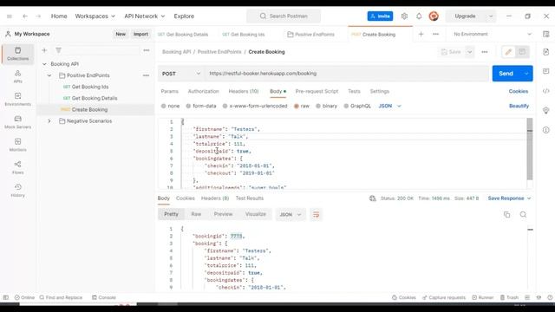This screenshot has height=312, width=555.
Task: Click the filter collections icon
Action: (x=58, y=50)
